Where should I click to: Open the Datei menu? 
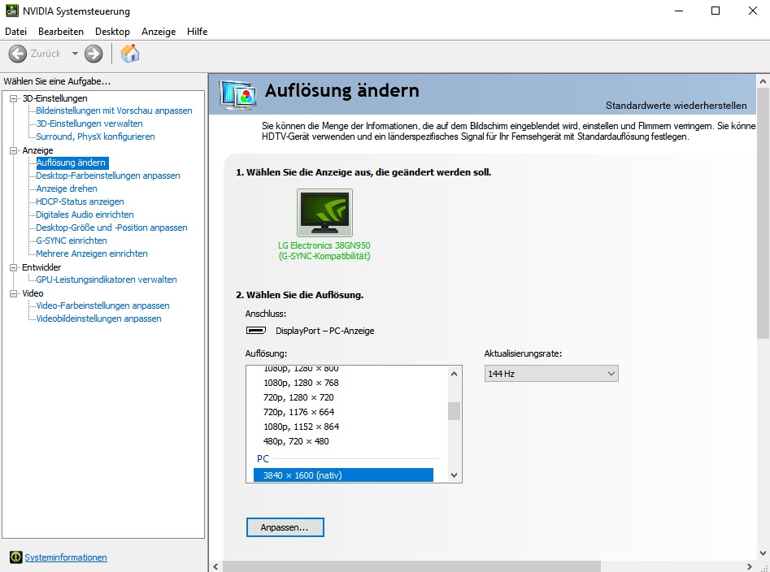point(15,32)
